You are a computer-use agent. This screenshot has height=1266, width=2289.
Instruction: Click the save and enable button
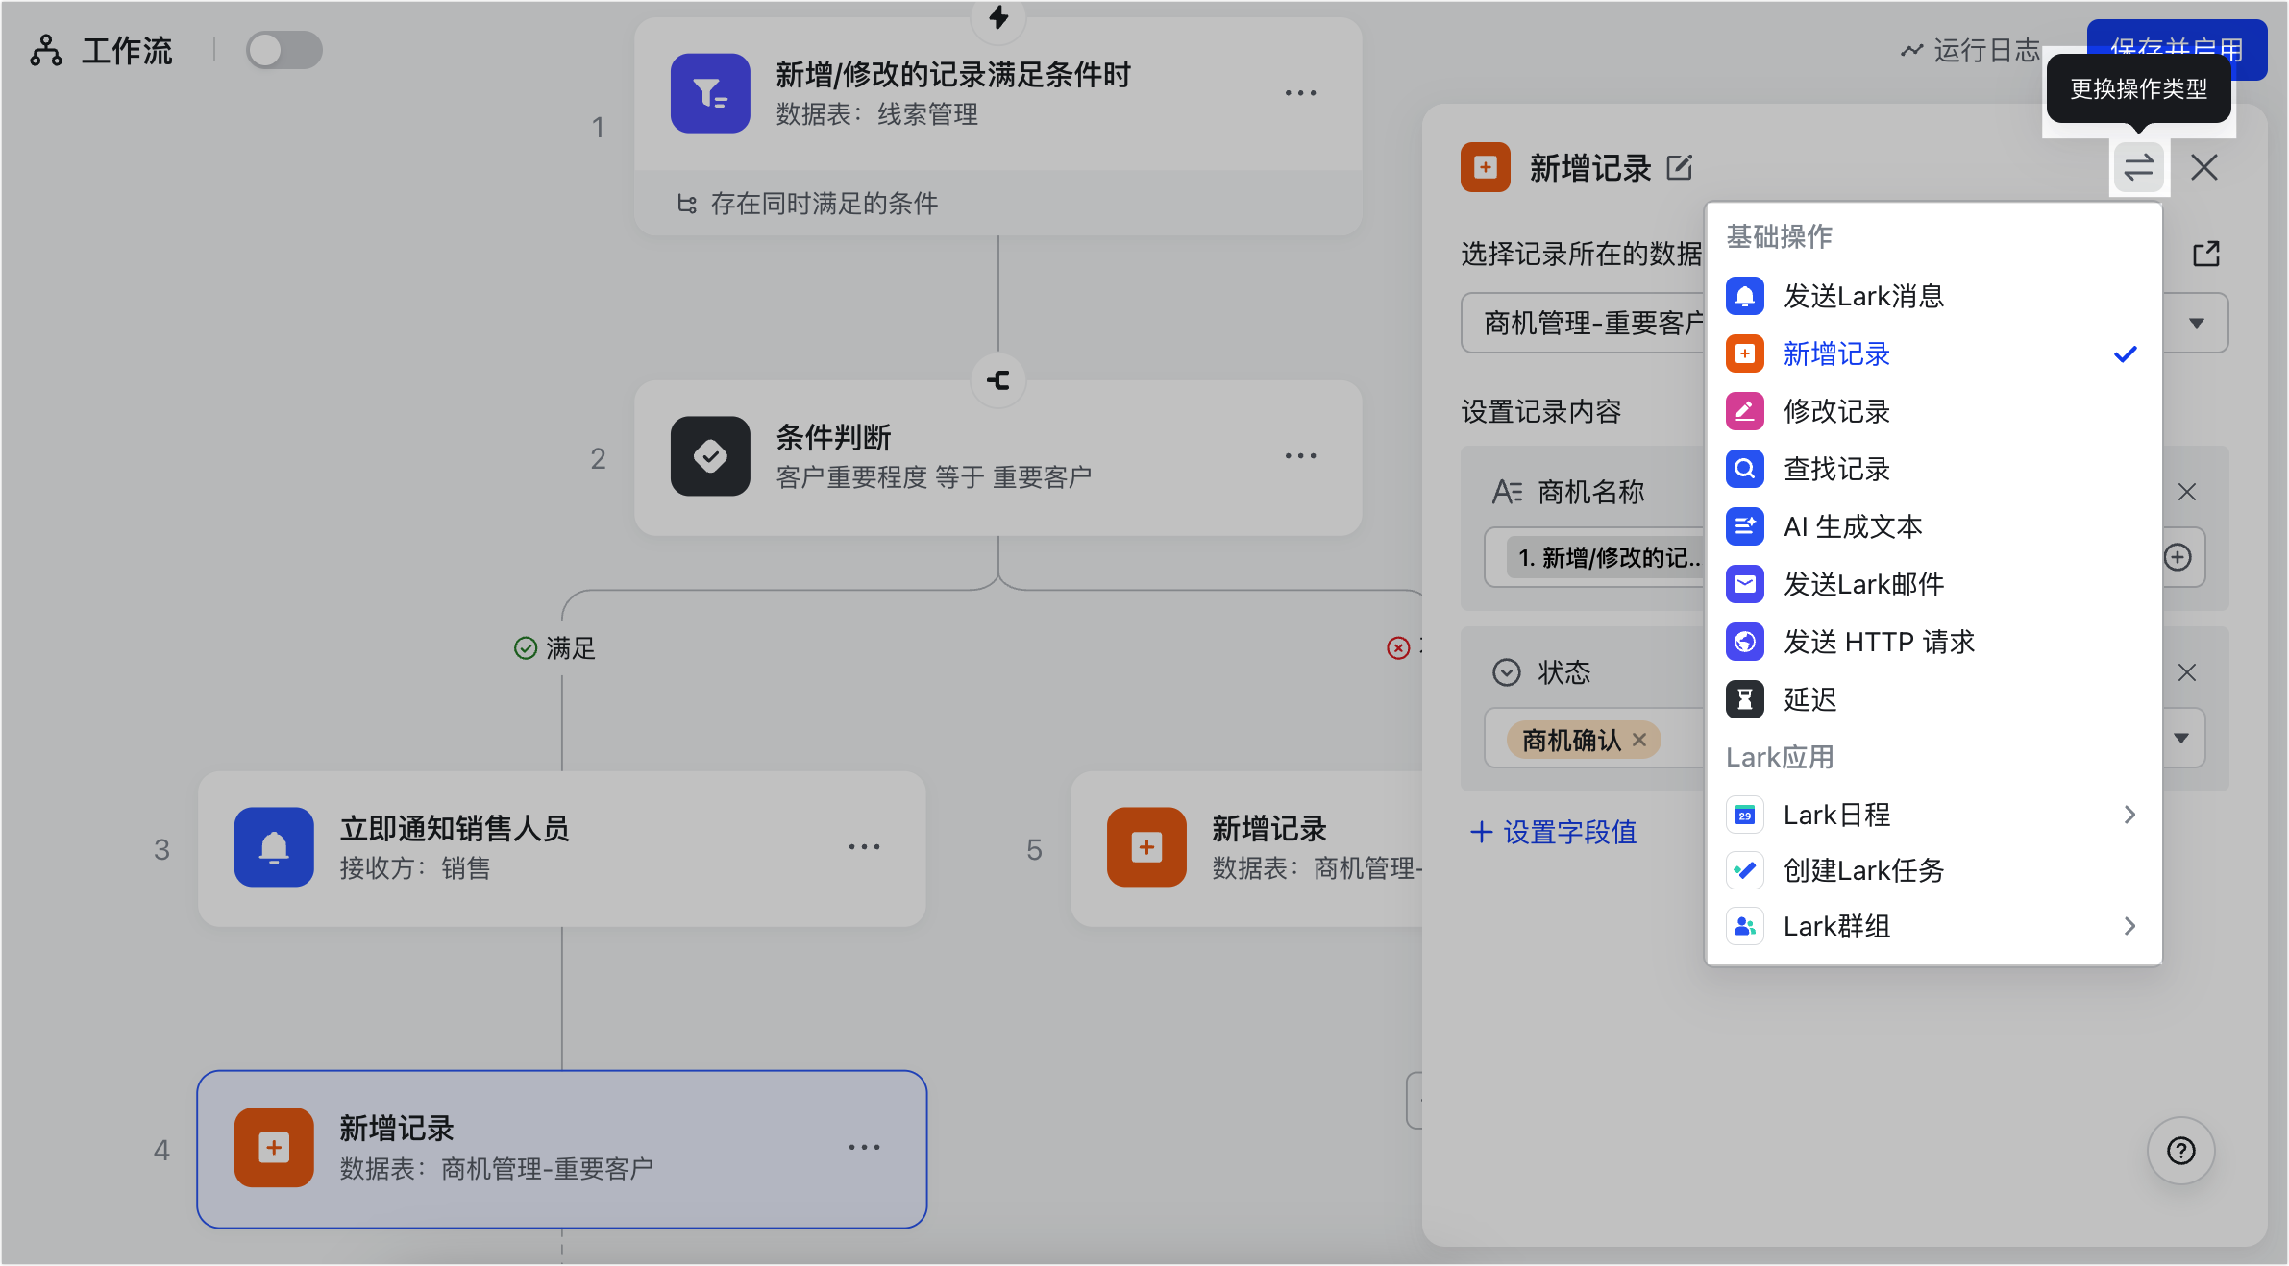[2177, 48]
